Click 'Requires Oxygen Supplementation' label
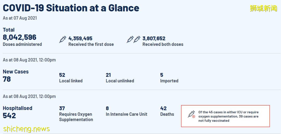Image resolution: width=281 pixels, height=134 pixels. (x=76, y=117)
